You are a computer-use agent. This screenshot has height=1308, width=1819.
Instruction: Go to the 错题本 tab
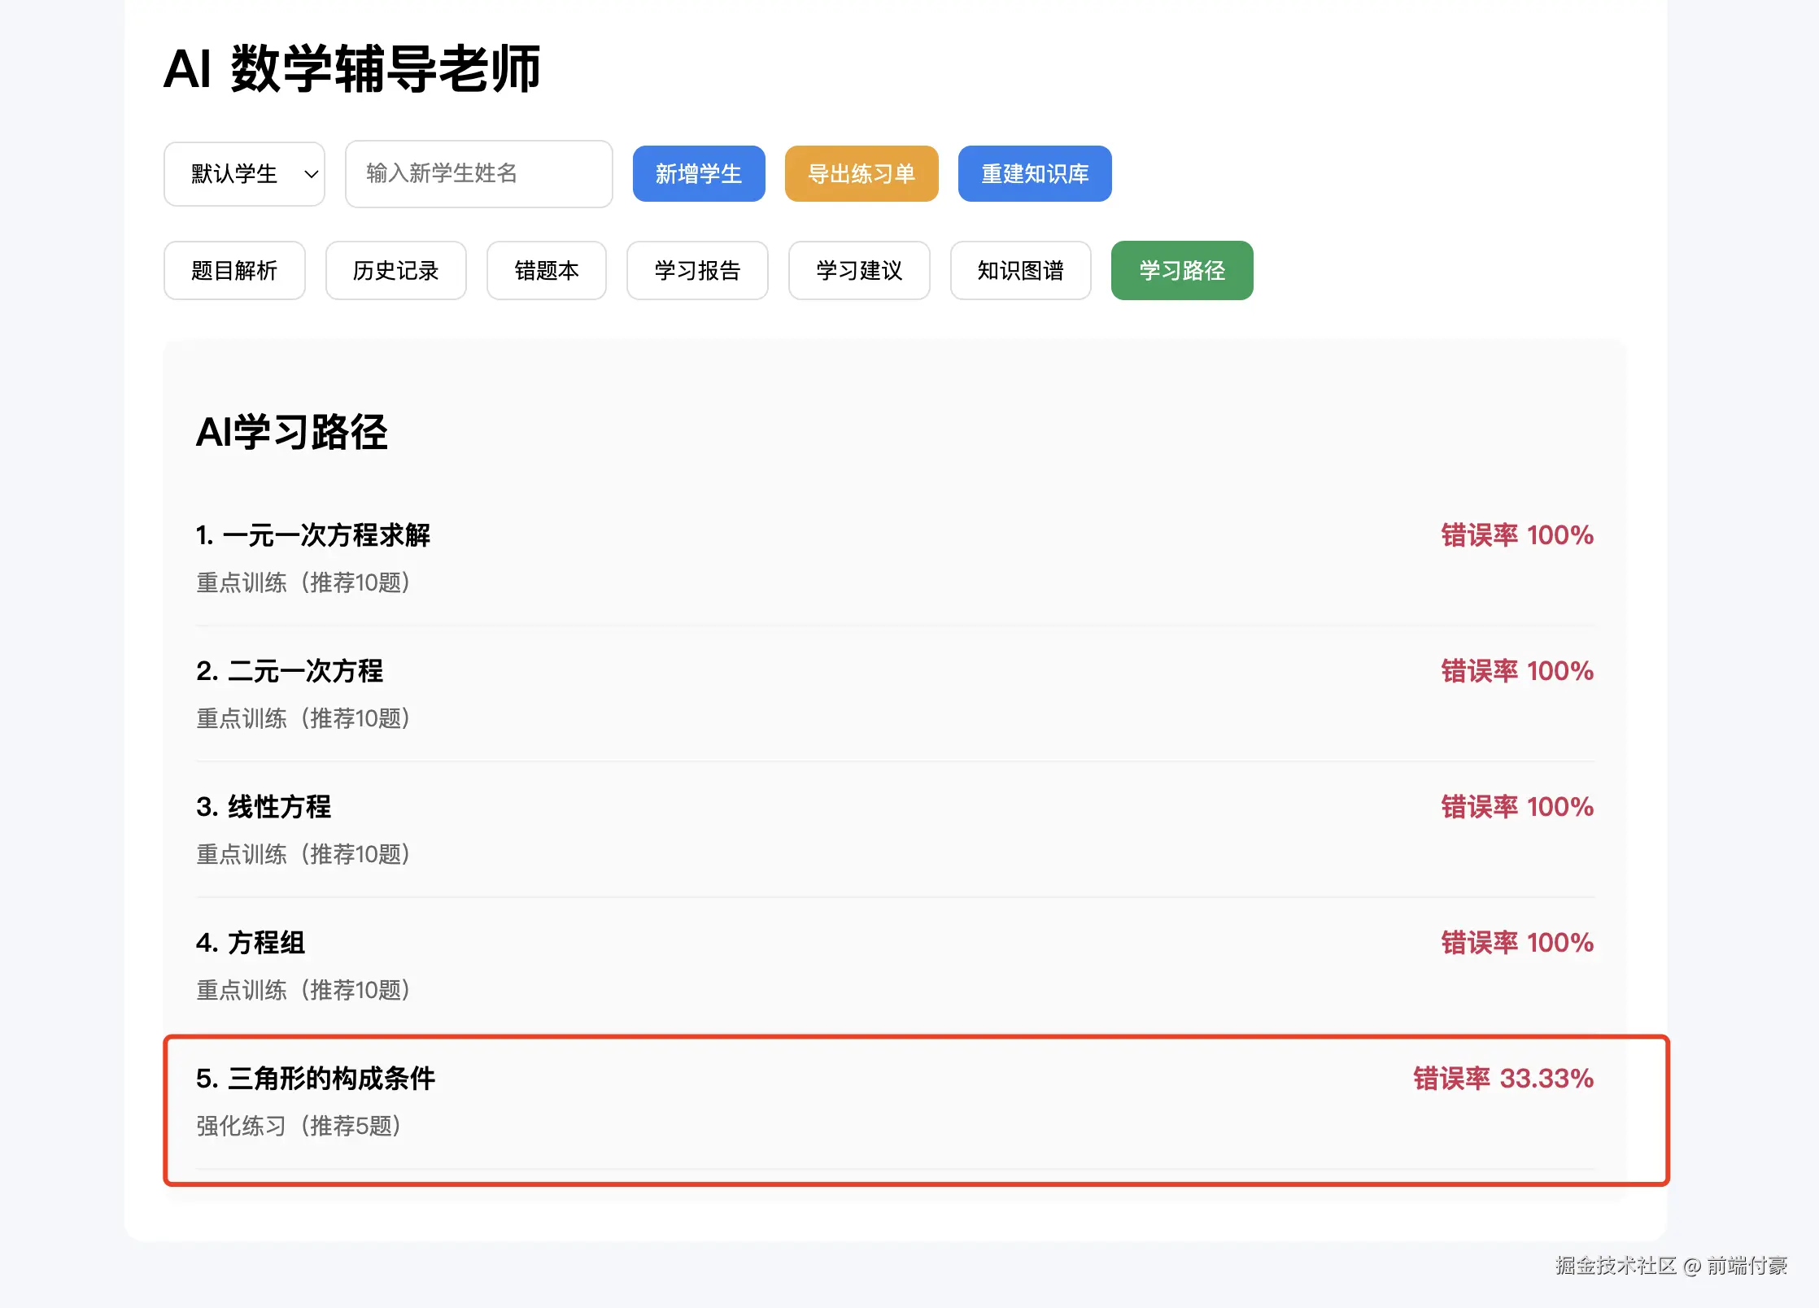click(x=546, y=271)
